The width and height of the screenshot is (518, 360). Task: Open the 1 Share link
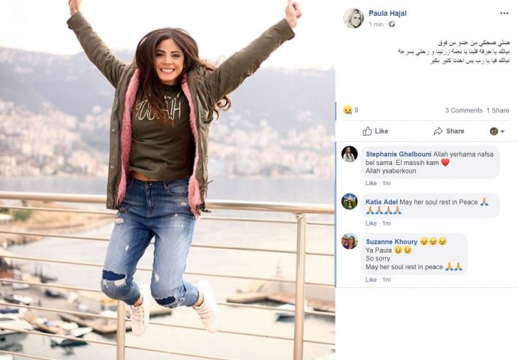point(498,110)
